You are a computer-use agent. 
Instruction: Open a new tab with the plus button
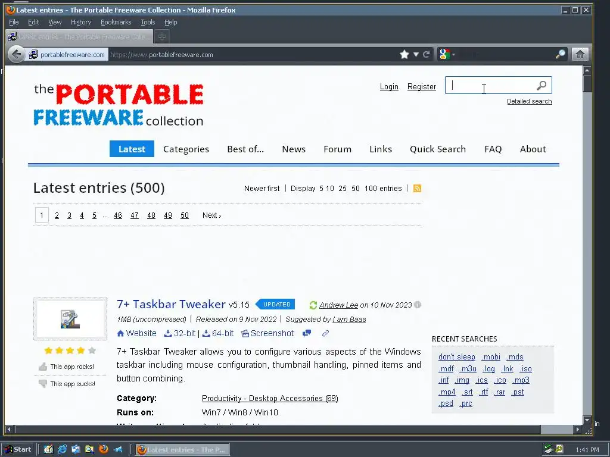(x=162, y=36)
